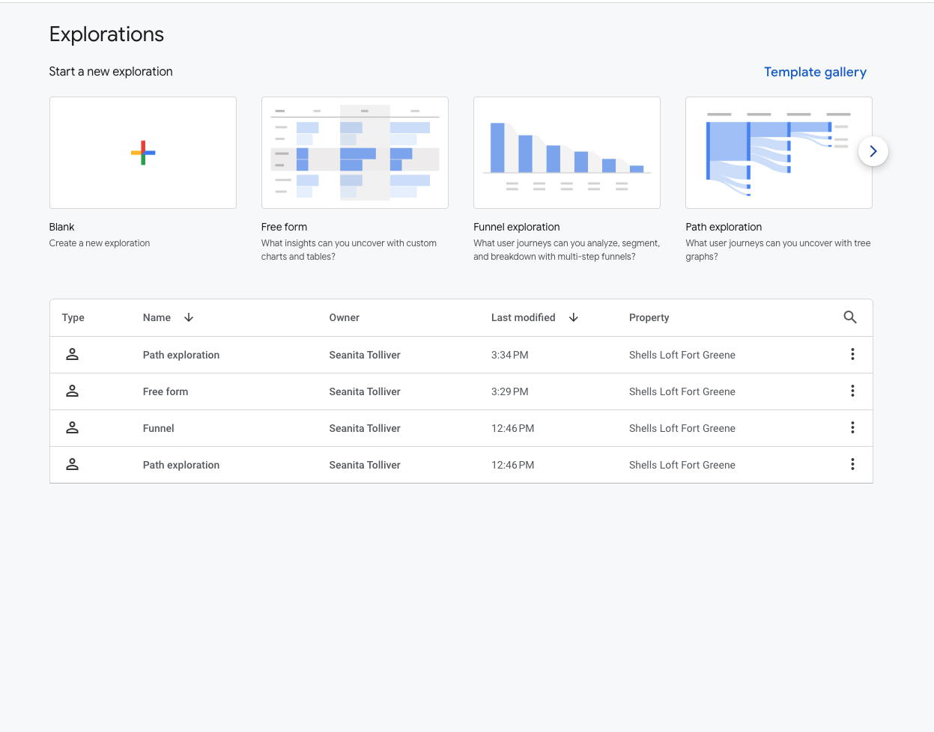Show next templates with right chevron arrow
This screenshot has height=732, width=934.
873,151
